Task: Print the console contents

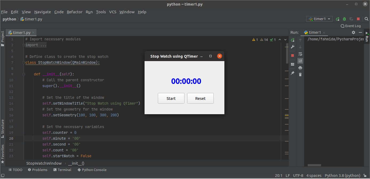Action: point(300,68)
